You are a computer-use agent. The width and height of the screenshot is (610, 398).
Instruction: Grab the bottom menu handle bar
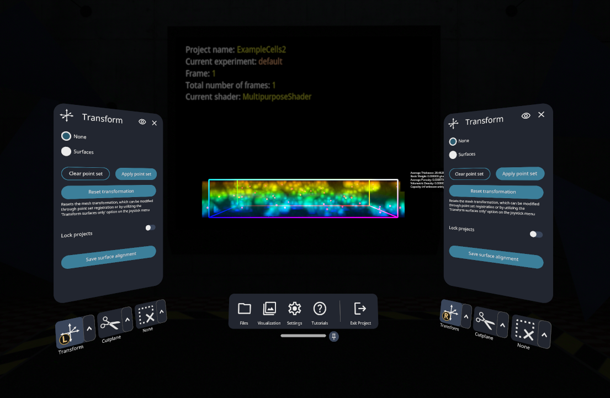coord(303,336)
